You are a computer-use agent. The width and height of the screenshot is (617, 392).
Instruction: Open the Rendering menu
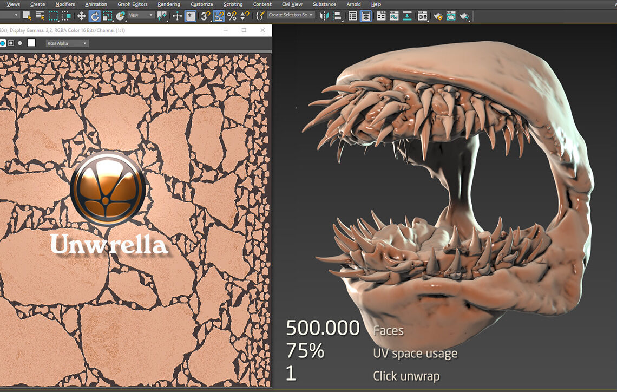click(168, 4)
